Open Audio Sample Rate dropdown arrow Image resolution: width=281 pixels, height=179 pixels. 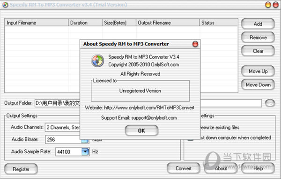(85, 152)
